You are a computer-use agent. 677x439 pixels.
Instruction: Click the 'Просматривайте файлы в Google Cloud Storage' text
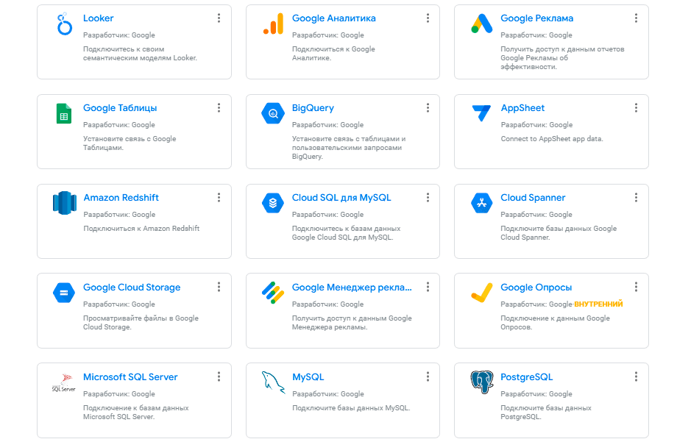click(x=141, y=323)
